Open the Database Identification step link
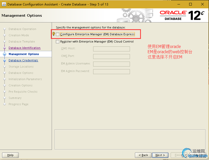The image size is (209, 160). coord(25,48)
